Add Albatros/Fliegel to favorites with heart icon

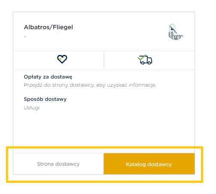[62, 59]
